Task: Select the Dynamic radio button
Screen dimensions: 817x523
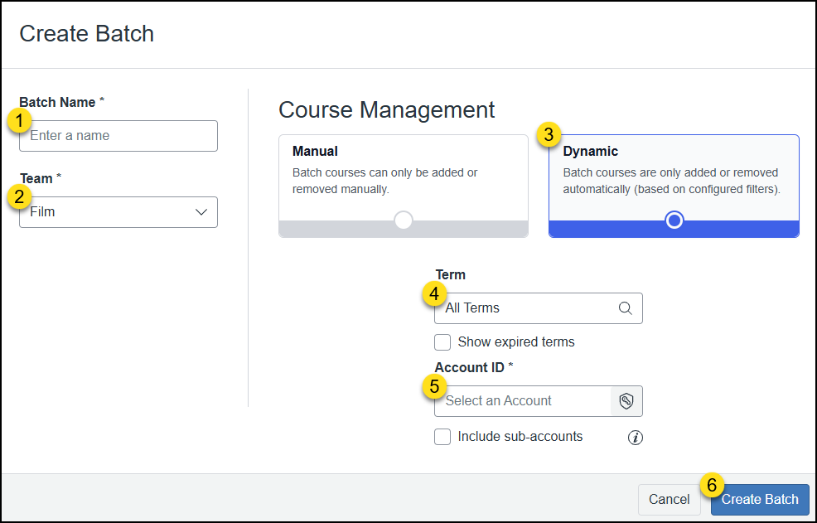Action: click(x=674, y=220)
